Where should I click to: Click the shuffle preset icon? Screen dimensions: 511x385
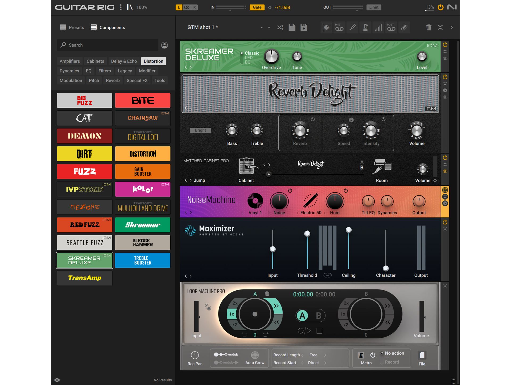pyautogui.click(x=280, y=27)
